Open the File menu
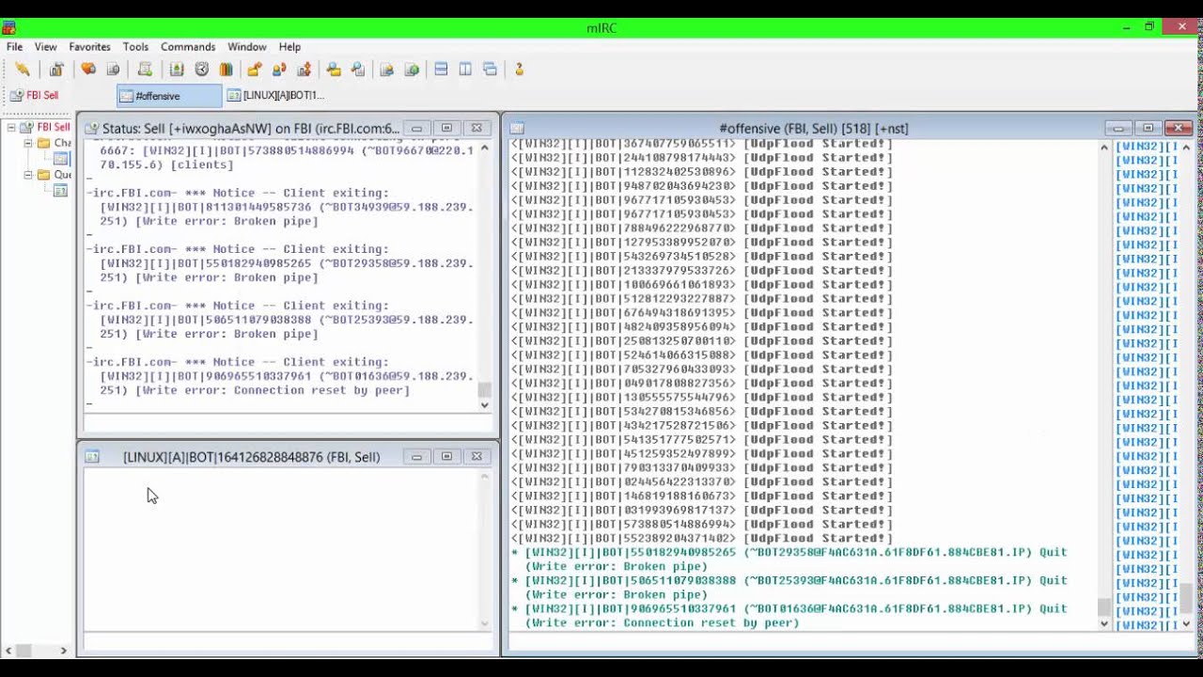The height and width of the screenshot is (677, 1203). [14, 47]
